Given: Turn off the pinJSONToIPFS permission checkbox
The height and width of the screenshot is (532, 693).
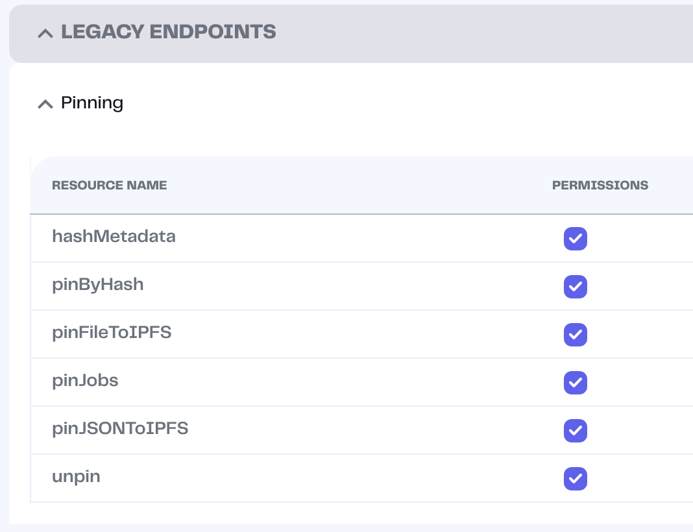Looking at the screenshot, I should [x=575, y=431].
